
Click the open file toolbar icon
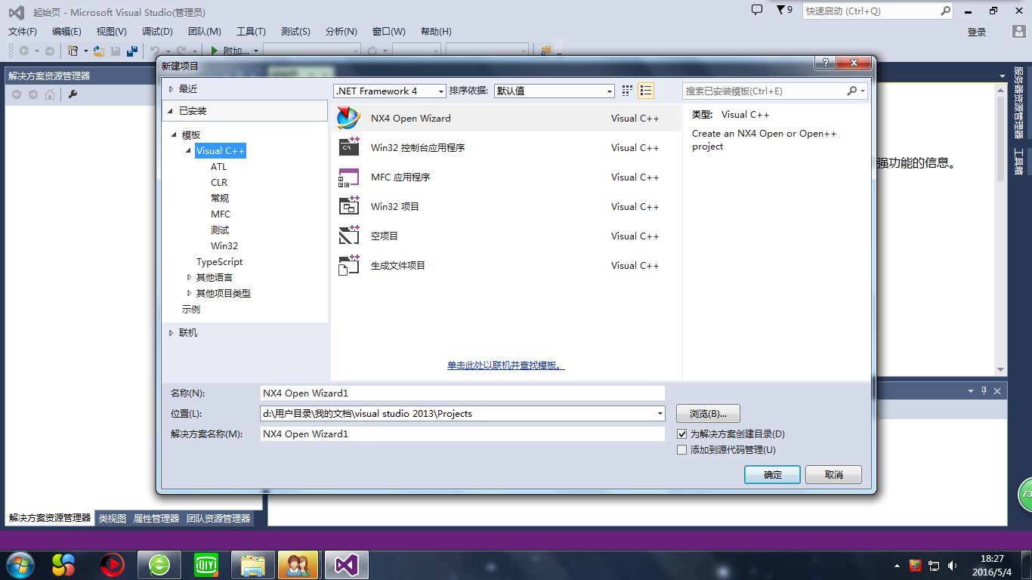tap(98, 51)
